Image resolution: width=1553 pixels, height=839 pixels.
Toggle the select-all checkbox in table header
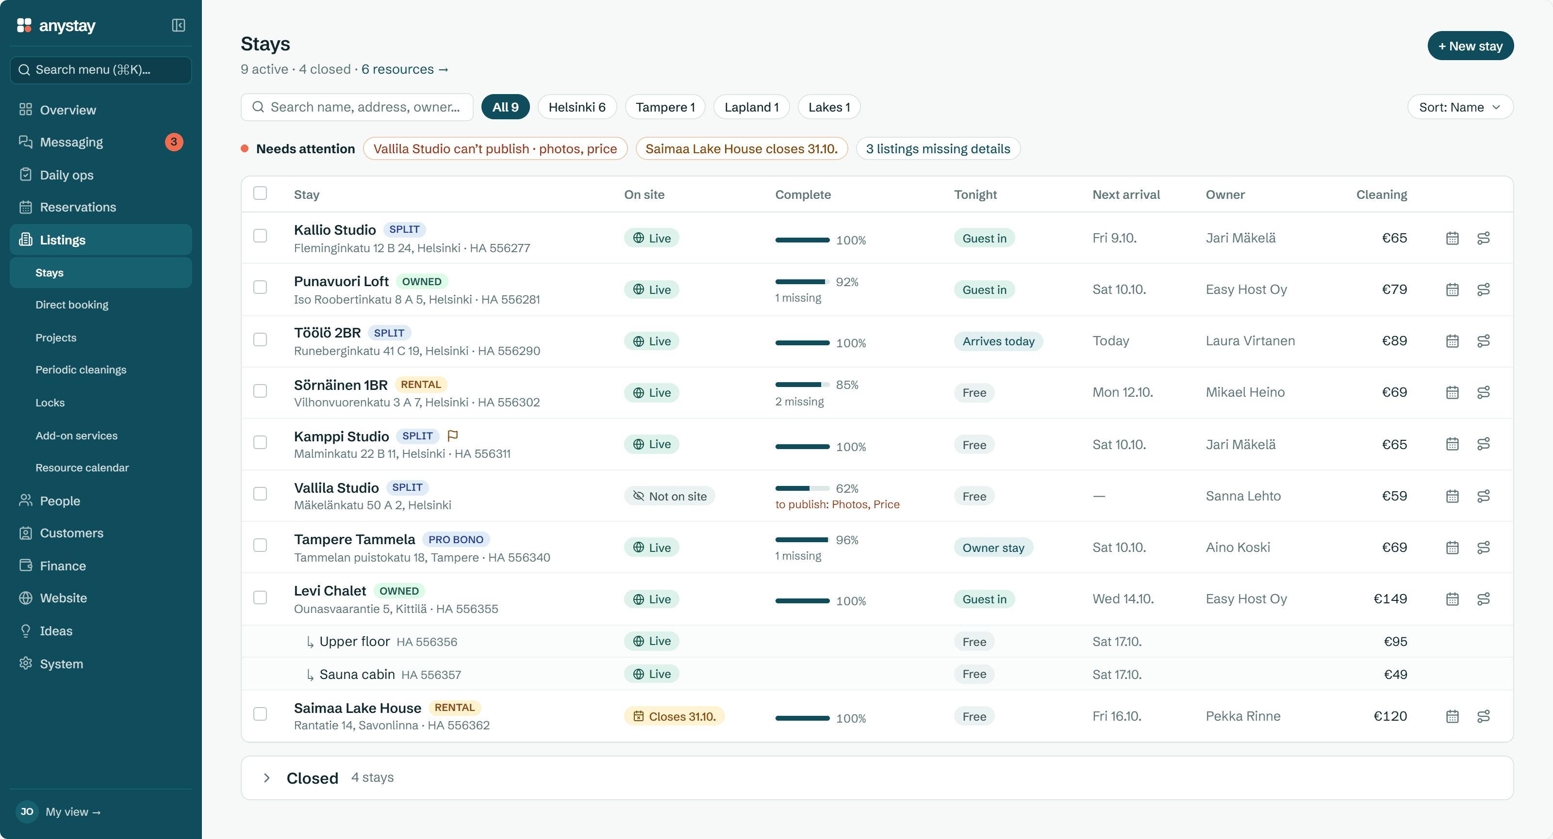pyautogui.click(x=260, y=193)
